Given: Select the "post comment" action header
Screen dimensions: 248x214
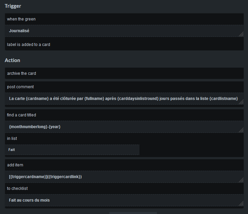Looking at the screenshot, I should click(20, 87).
